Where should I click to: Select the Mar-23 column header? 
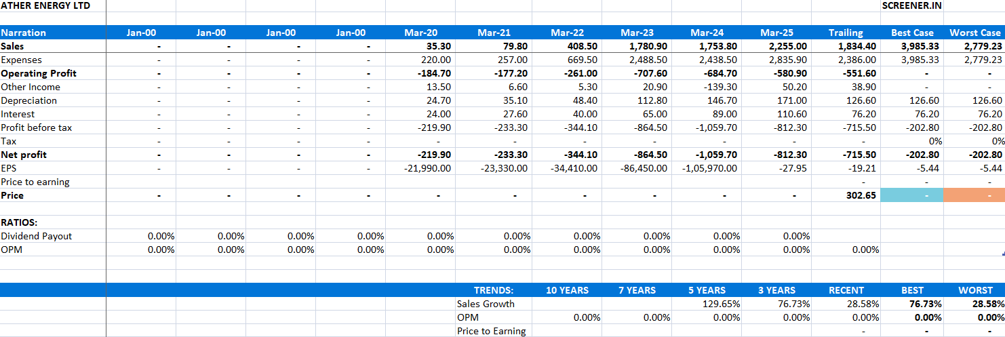[637, 33]
